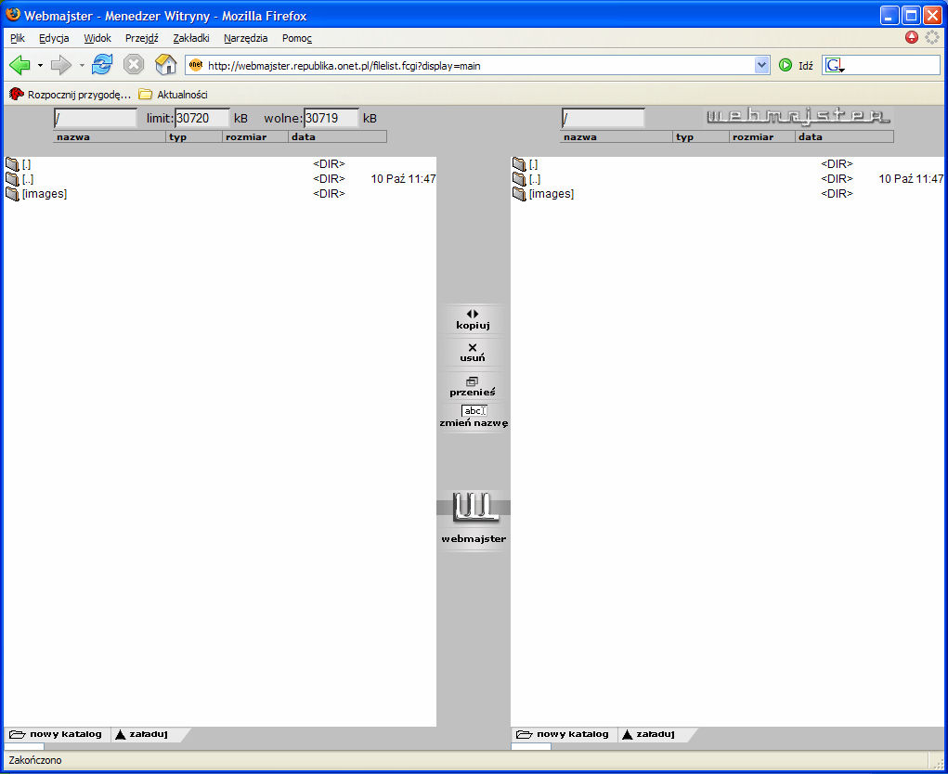Sort right panel by rozmiar column
The image size is (948, 774).
pyautogui.click(x=762, y=137)
